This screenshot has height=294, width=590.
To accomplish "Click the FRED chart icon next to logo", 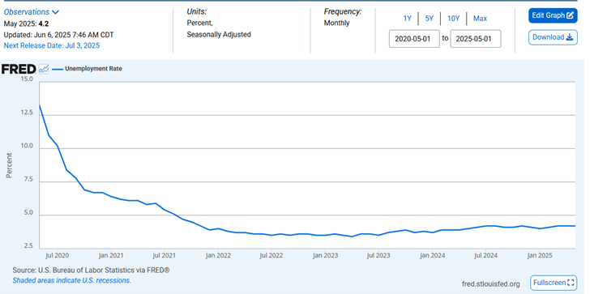I will 44,69.
